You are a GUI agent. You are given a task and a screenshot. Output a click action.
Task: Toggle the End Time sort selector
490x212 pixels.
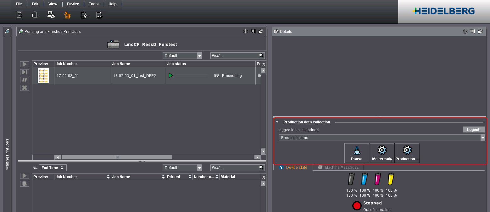pyautogui.click(x=62, y=168)
